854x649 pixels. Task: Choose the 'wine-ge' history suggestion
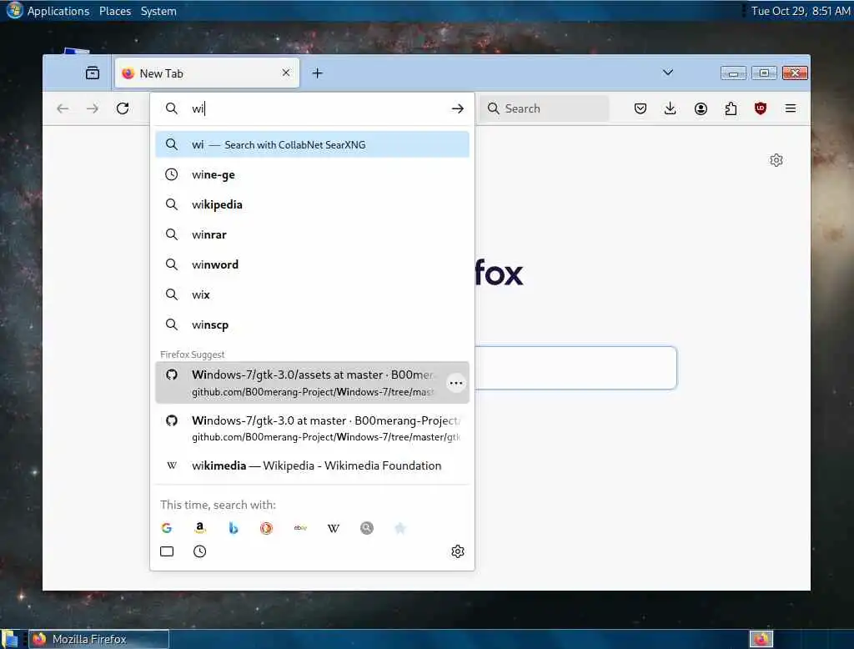312,174
